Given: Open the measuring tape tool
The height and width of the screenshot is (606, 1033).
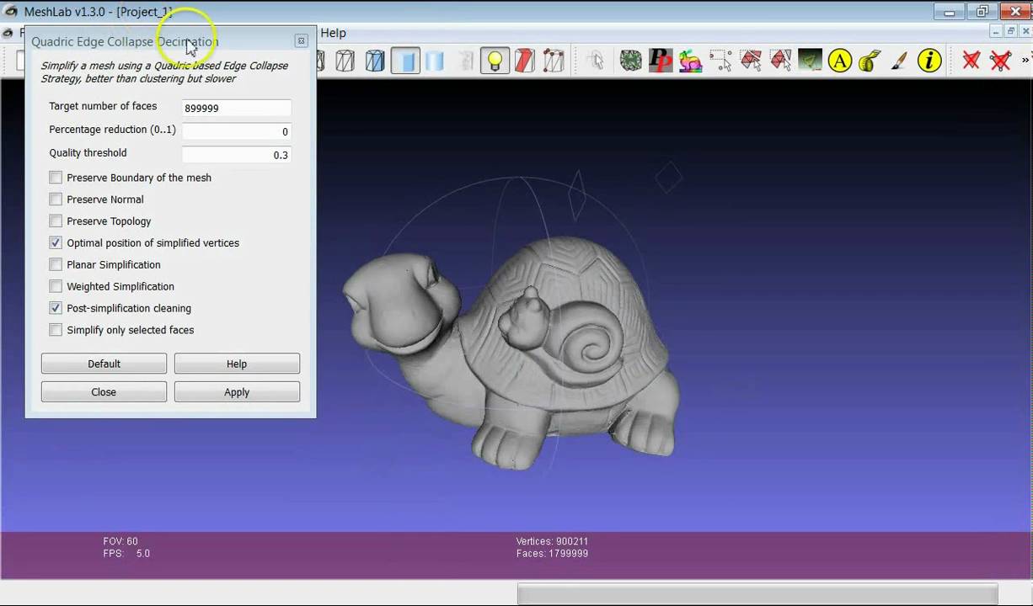Looking at the screenshot, I should [x=870, y=61].
